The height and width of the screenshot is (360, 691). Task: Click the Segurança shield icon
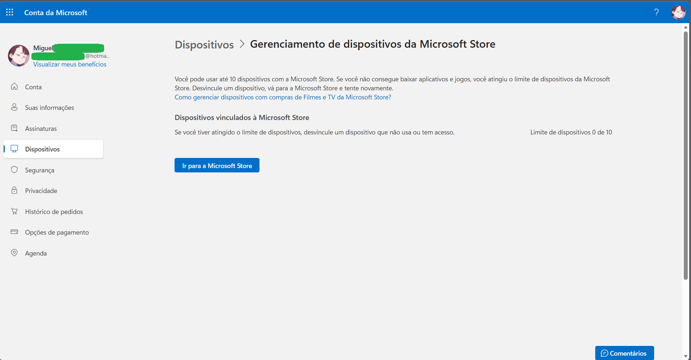pyautogui.click(x=14, y=170)
